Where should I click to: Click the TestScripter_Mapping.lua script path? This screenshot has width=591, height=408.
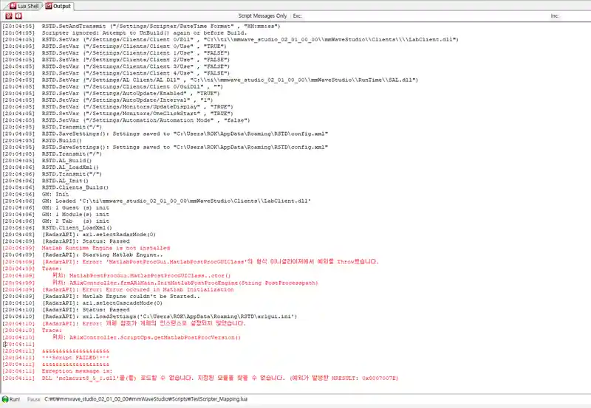pyautogui.click(x=146, y=399)
